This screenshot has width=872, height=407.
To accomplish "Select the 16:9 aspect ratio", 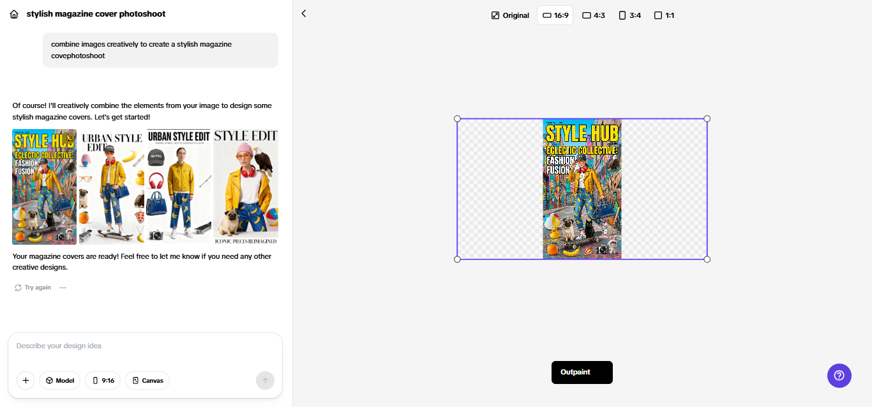I will click(555, 15).
